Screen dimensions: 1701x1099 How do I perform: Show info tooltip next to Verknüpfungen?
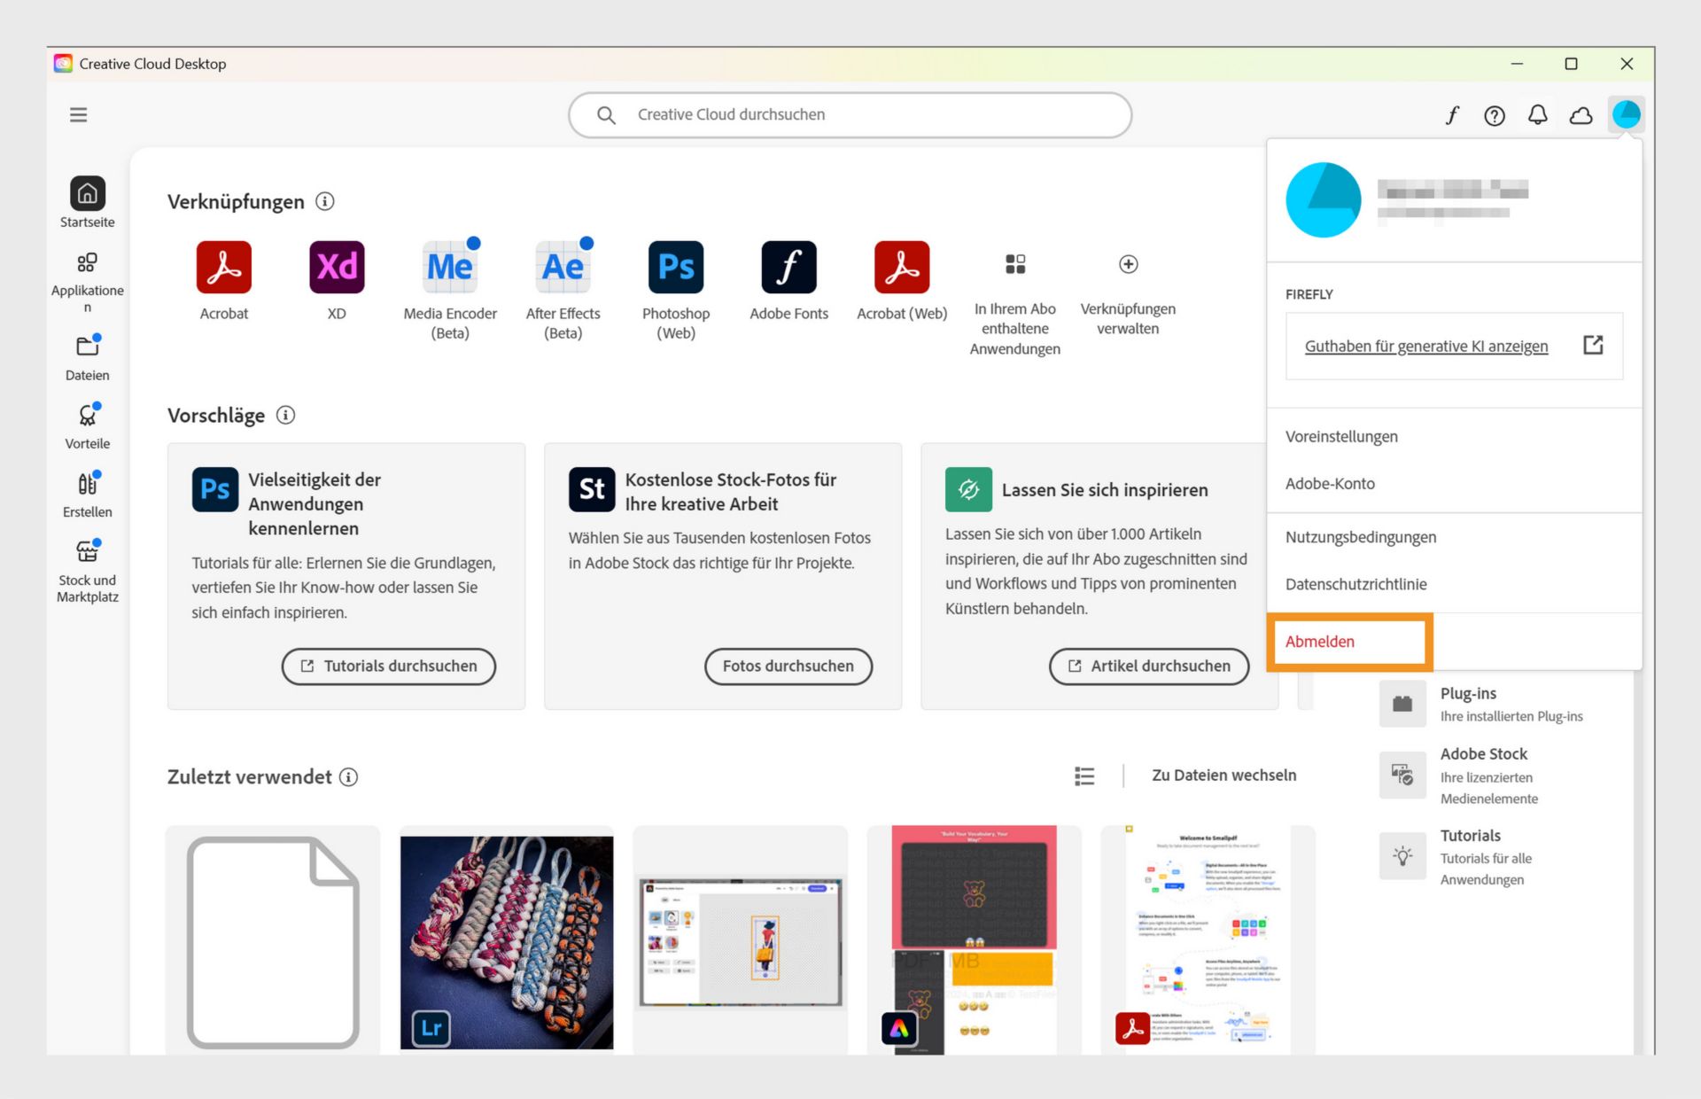(325, 201)
